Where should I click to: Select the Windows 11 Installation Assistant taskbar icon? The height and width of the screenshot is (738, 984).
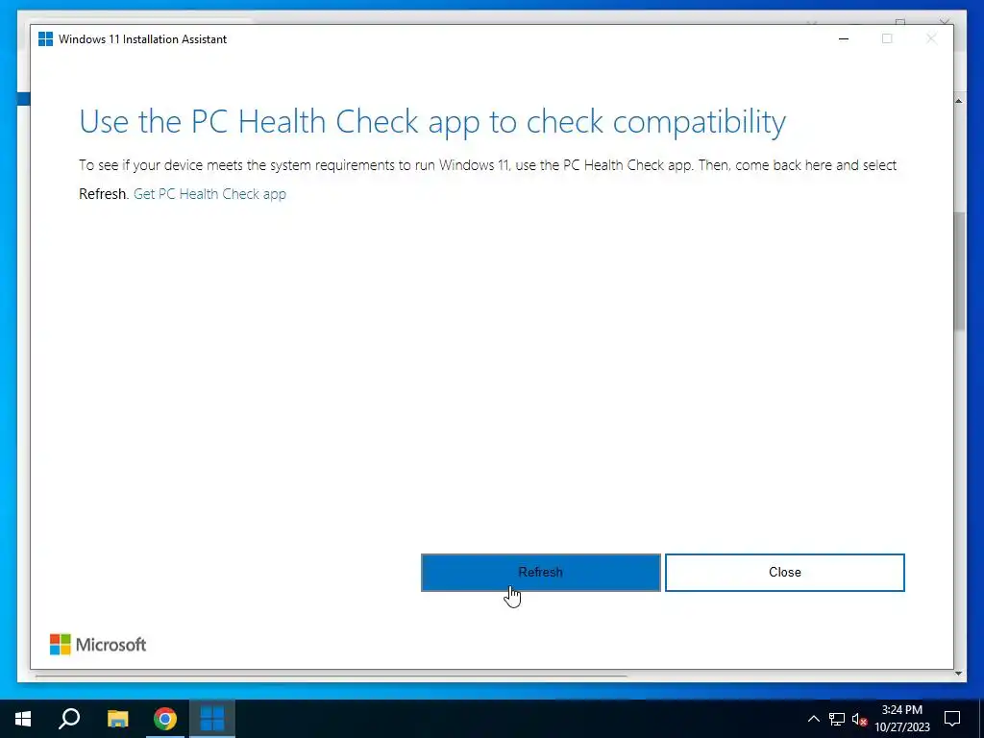212,719
